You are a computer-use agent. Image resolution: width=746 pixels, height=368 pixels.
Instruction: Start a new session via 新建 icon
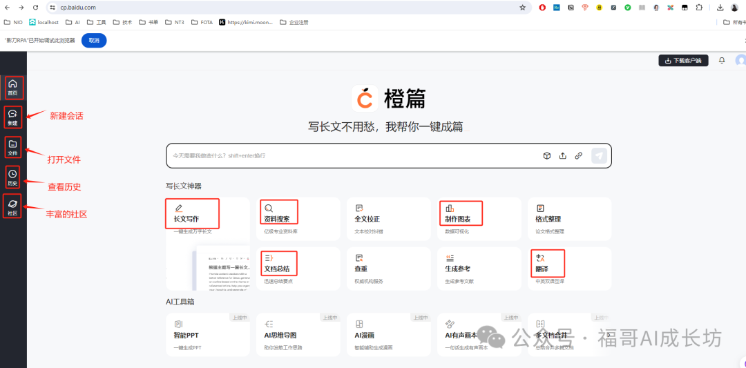point(13,117)
